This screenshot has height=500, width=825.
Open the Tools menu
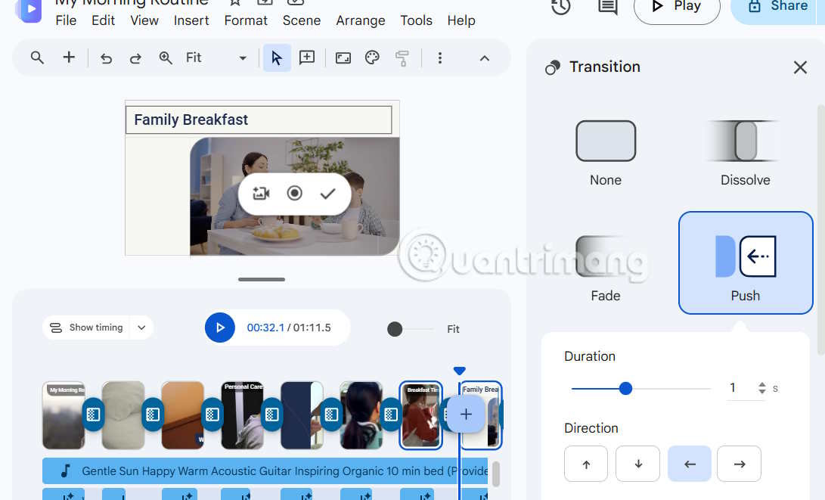(x=416, y=20)
